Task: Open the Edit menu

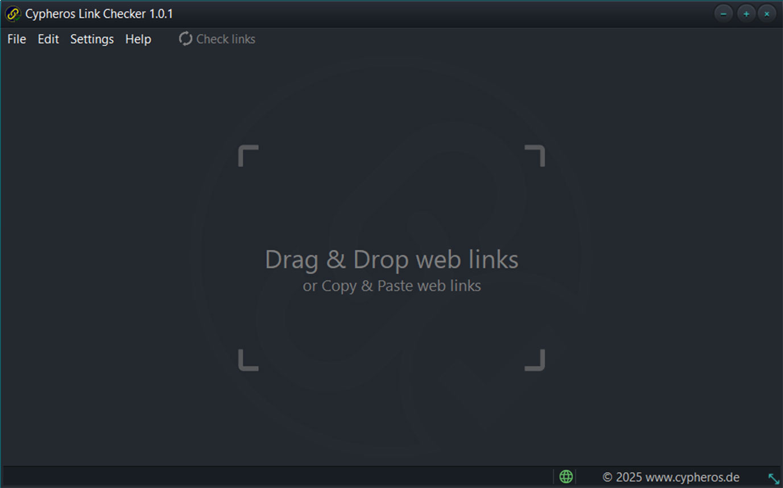Action: tap(48, 39)
